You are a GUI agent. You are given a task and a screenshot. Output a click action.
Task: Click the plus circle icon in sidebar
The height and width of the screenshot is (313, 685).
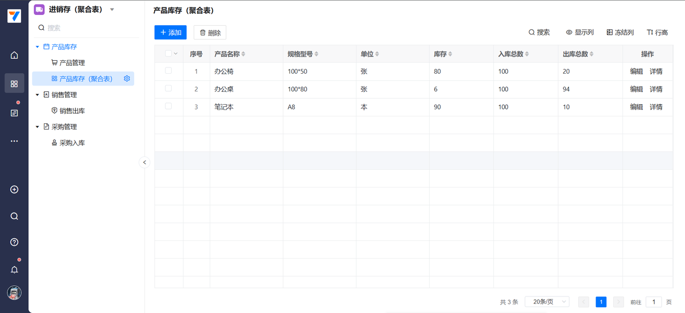pos(14,190)
